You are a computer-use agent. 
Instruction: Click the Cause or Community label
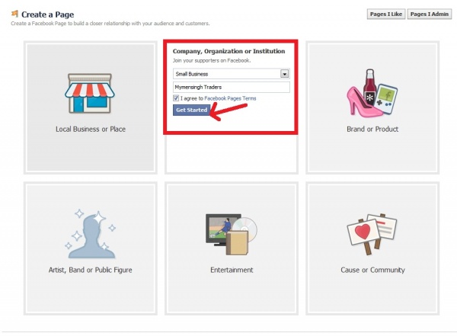(x=372, y=270)
